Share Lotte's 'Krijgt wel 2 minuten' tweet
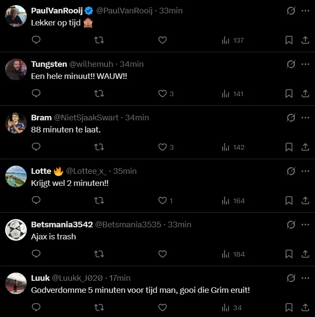This screenshot has width=315, height=317. tap(305, 201)
